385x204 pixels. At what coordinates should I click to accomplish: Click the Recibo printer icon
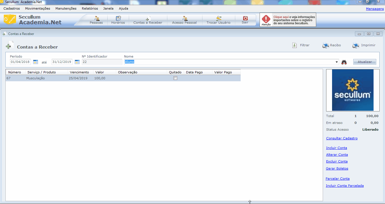(326, 45)
